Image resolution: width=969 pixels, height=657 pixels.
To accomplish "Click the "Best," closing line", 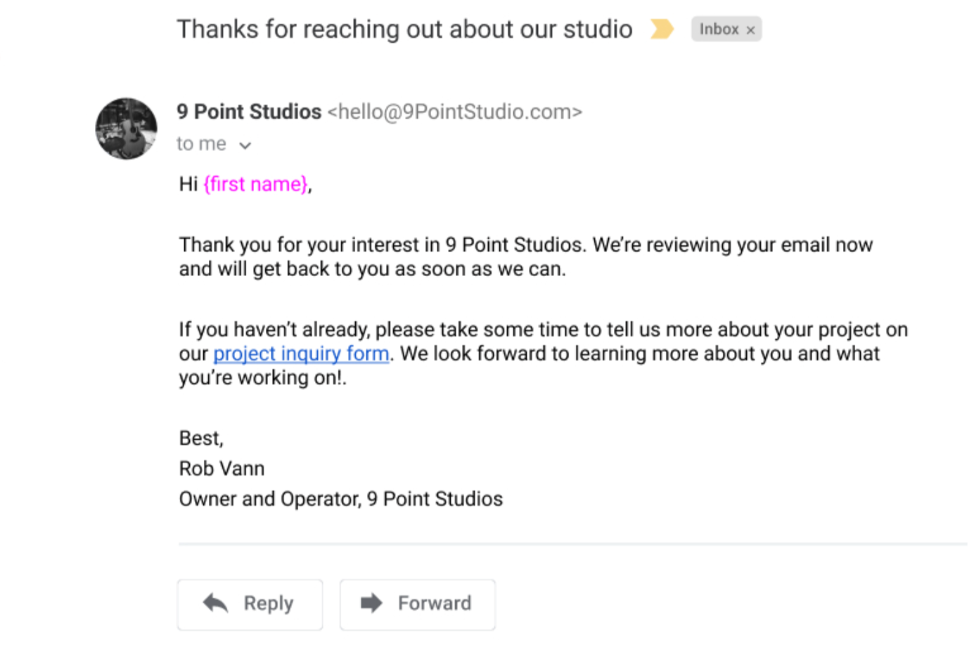I will pos(201,438).
